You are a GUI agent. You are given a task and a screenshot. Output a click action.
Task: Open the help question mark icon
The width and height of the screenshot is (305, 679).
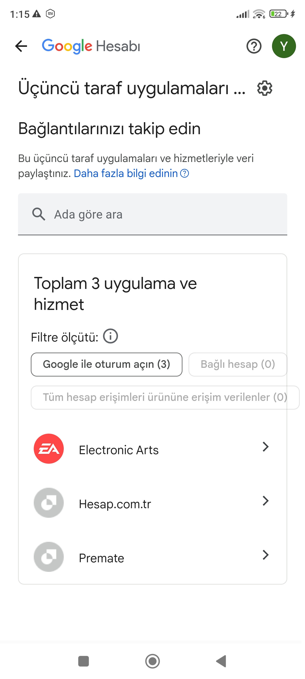[254, 46]
